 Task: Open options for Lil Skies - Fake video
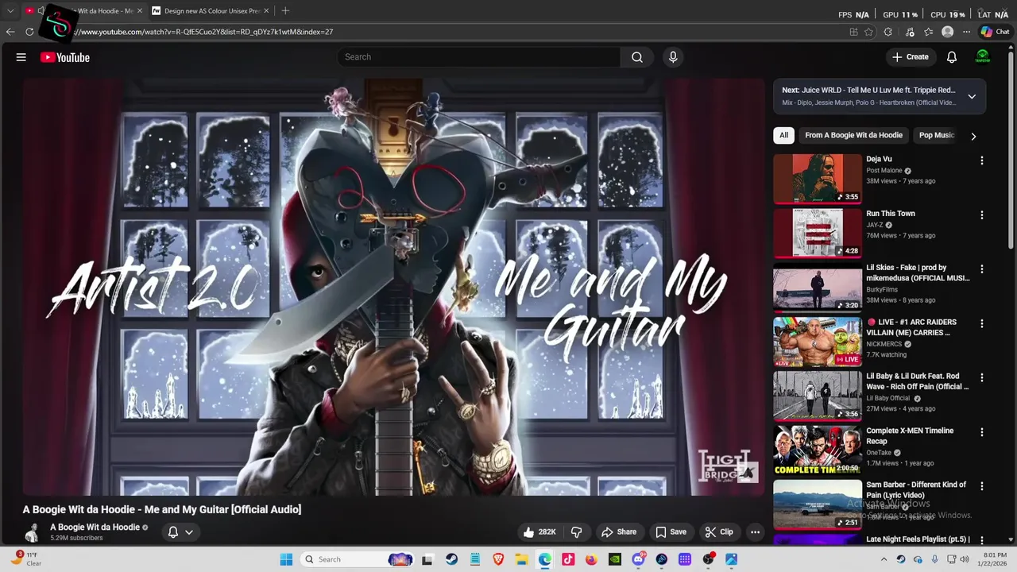coord(982,269)
